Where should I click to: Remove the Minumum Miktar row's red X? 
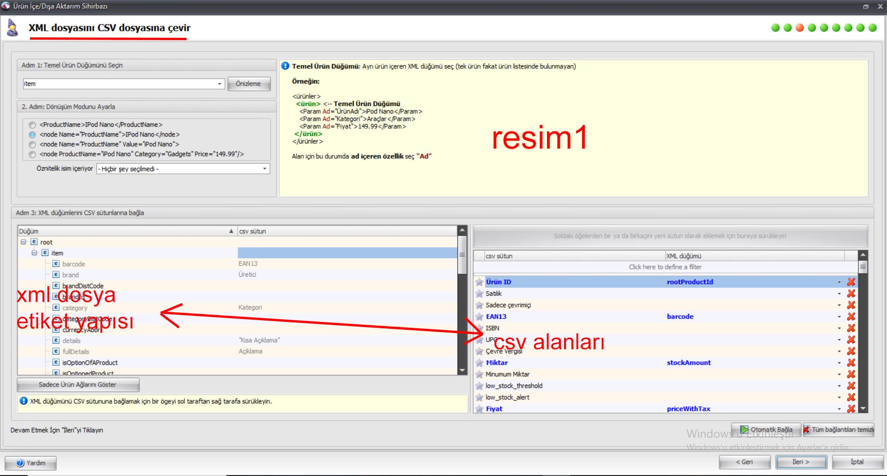[x=851, y=374]
